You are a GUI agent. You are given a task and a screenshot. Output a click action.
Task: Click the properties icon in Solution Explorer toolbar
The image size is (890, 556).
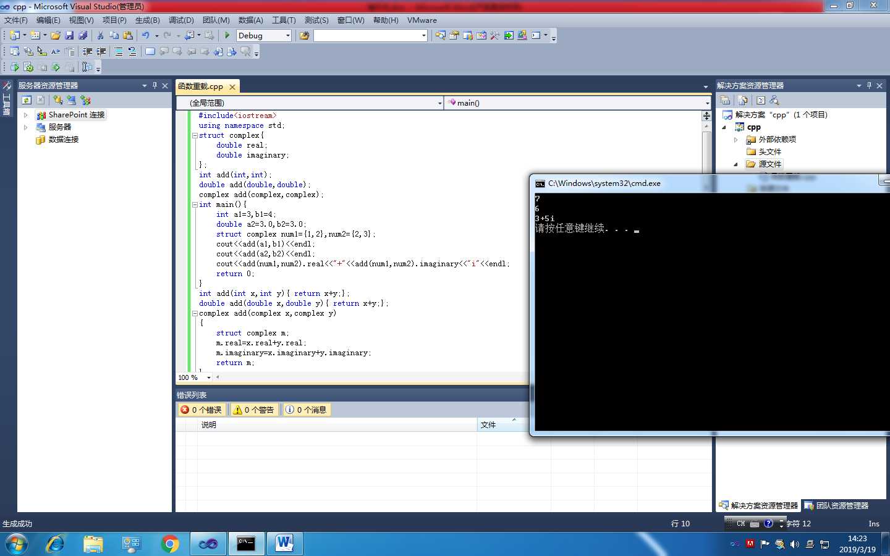(725, 100)
